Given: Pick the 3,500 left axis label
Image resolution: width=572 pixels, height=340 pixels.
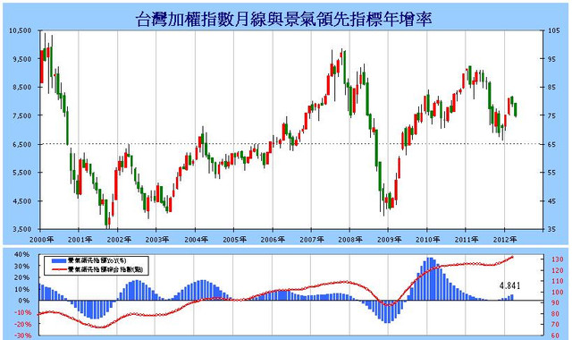Looking at the screenshot, I should pyautogui.click(x=21, y=229).
